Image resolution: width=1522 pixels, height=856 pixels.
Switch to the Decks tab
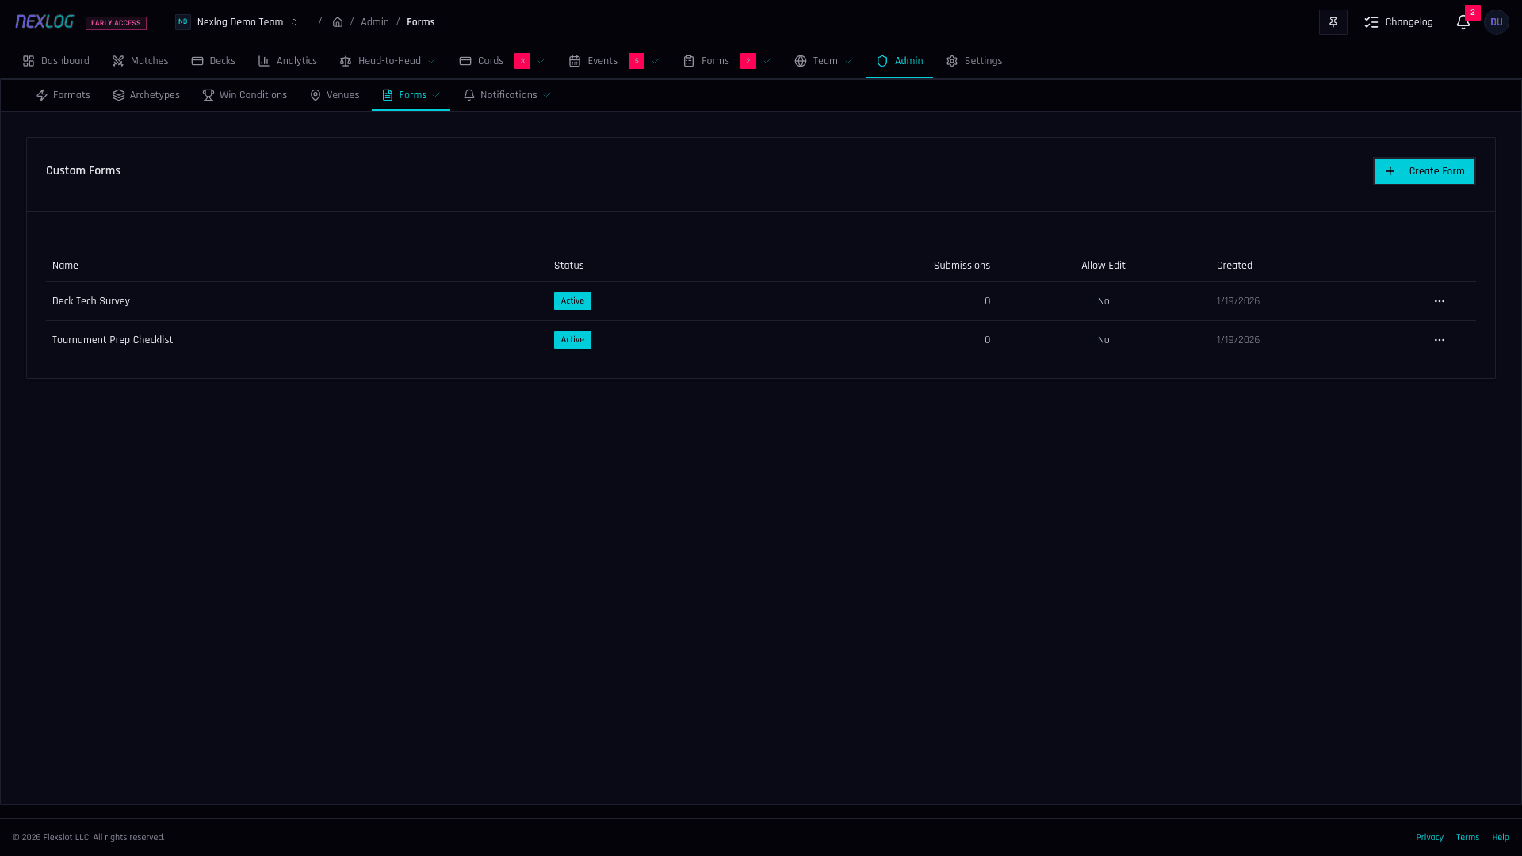(213, 61)
